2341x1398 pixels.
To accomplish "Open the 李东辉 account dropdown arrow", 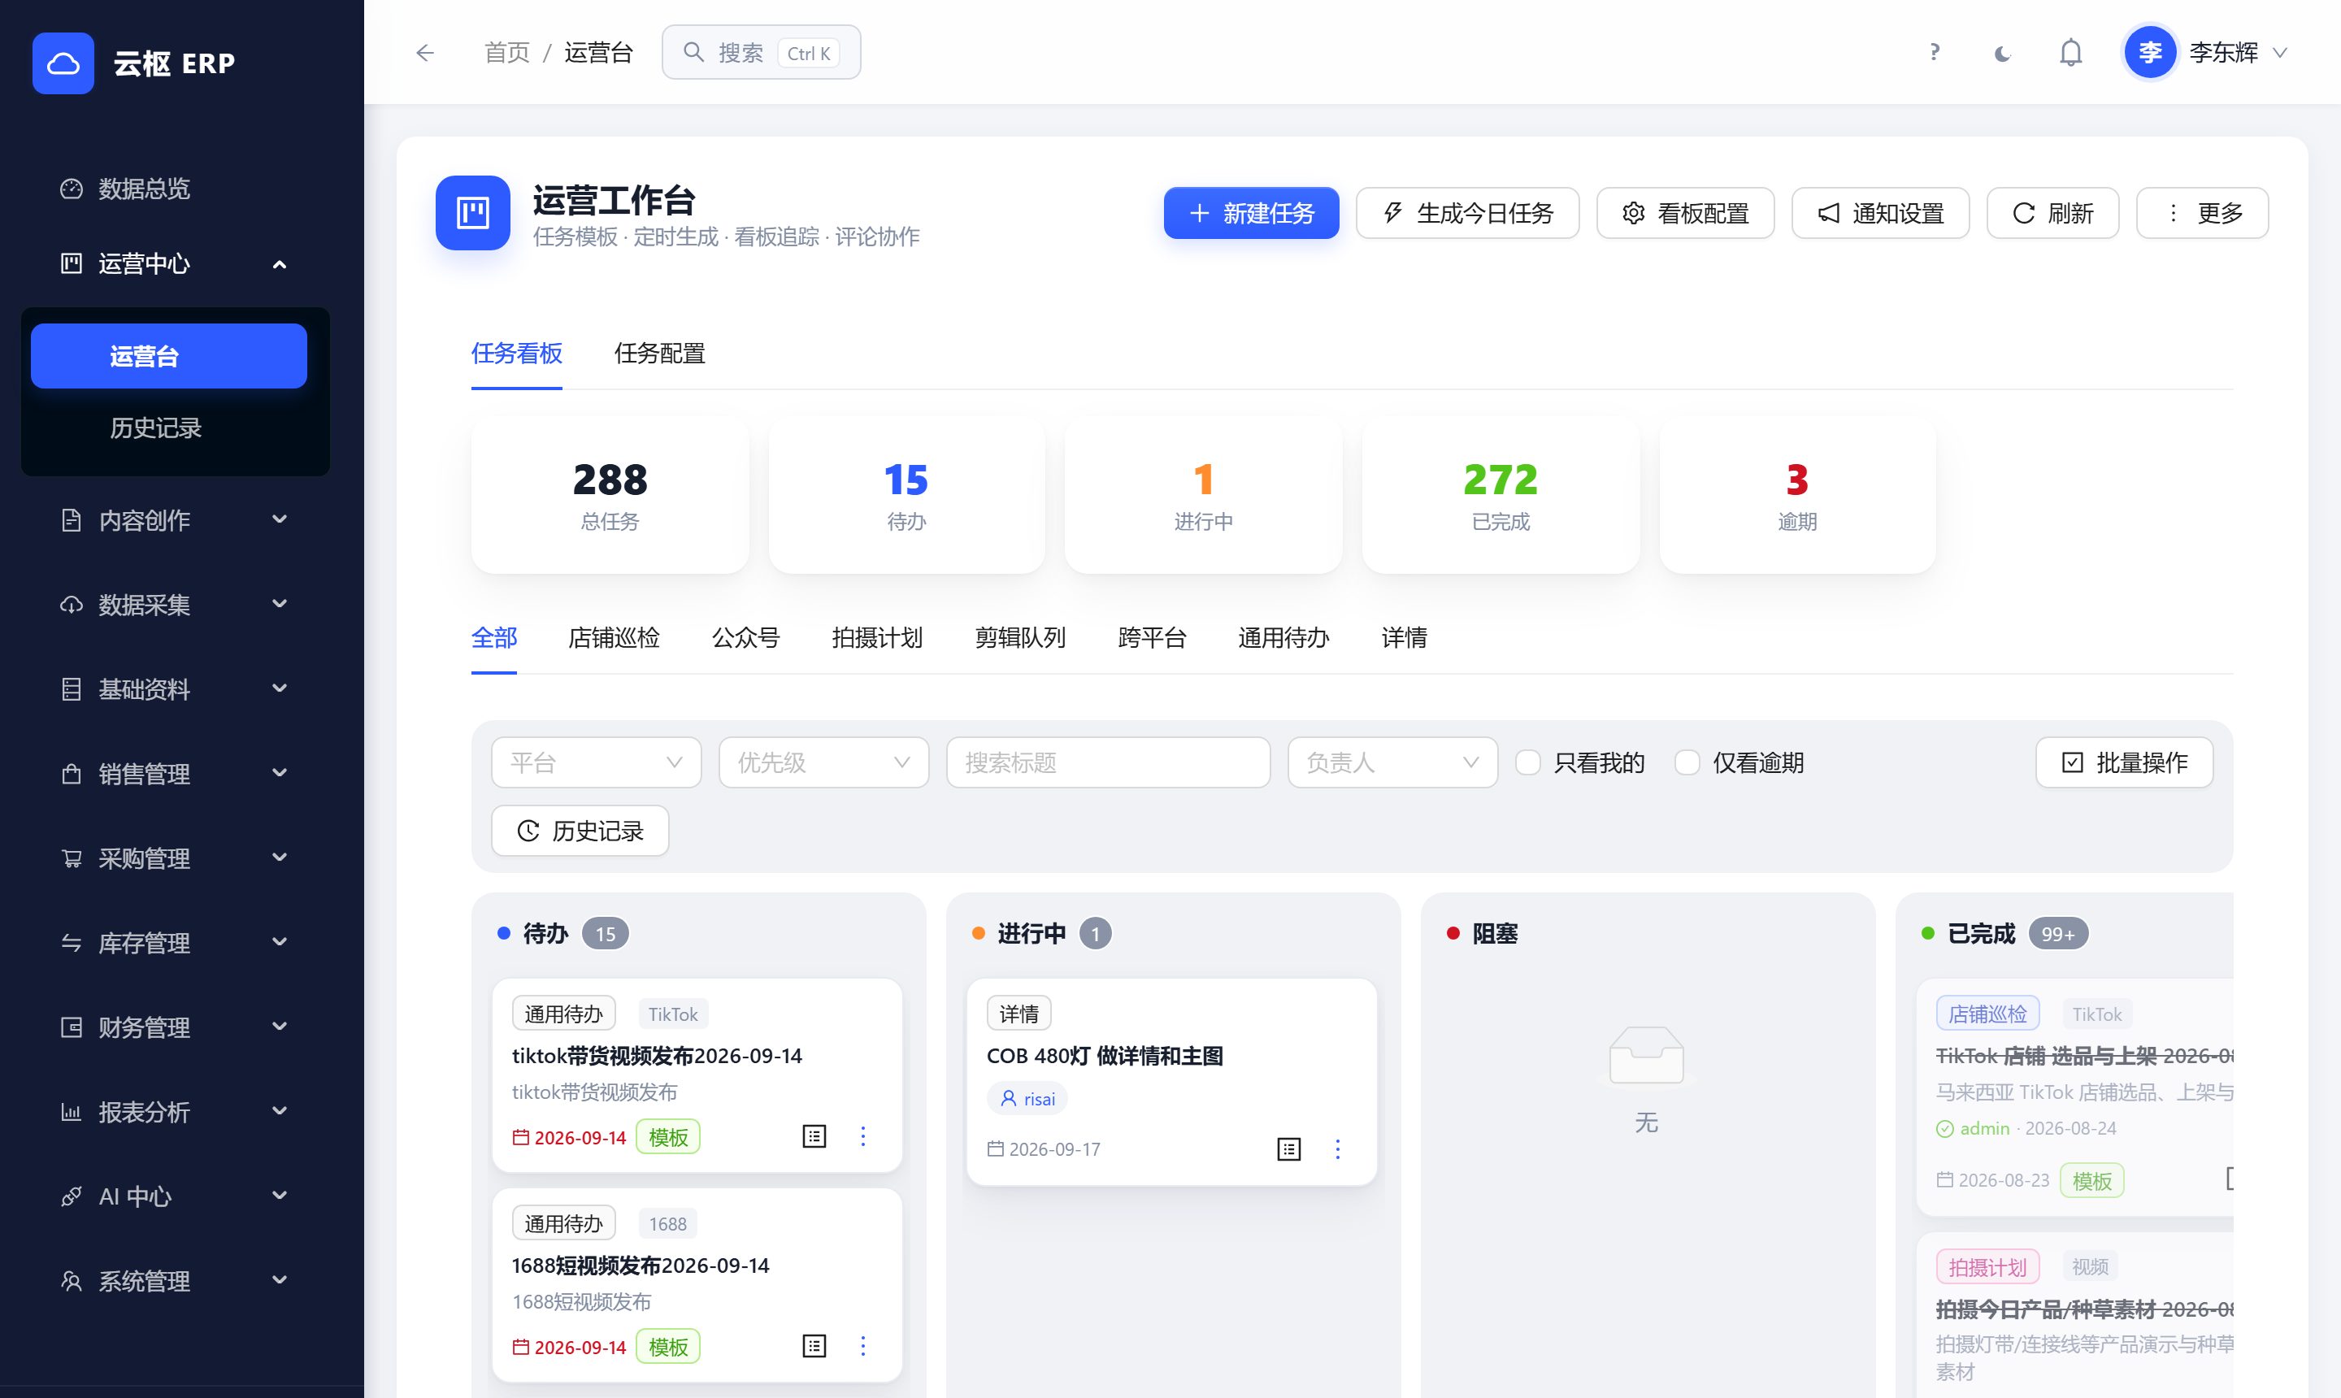I will pyautogui.click(x=2280, y=53).
